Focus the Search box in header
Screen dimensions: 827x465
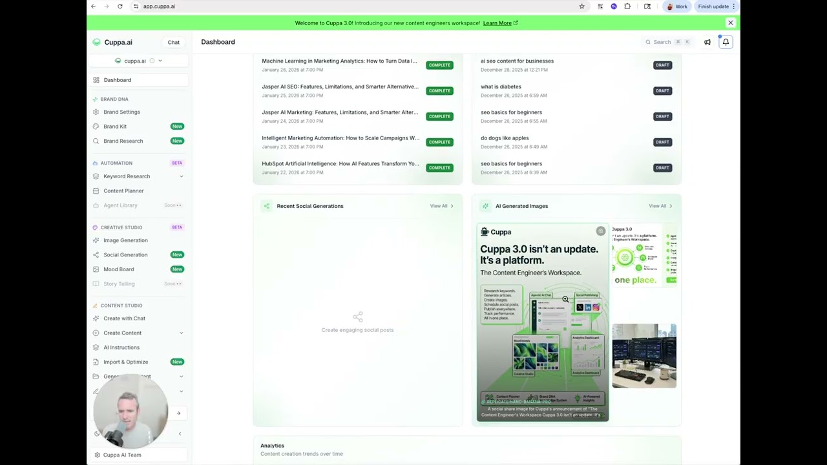(x=668, y=42)
